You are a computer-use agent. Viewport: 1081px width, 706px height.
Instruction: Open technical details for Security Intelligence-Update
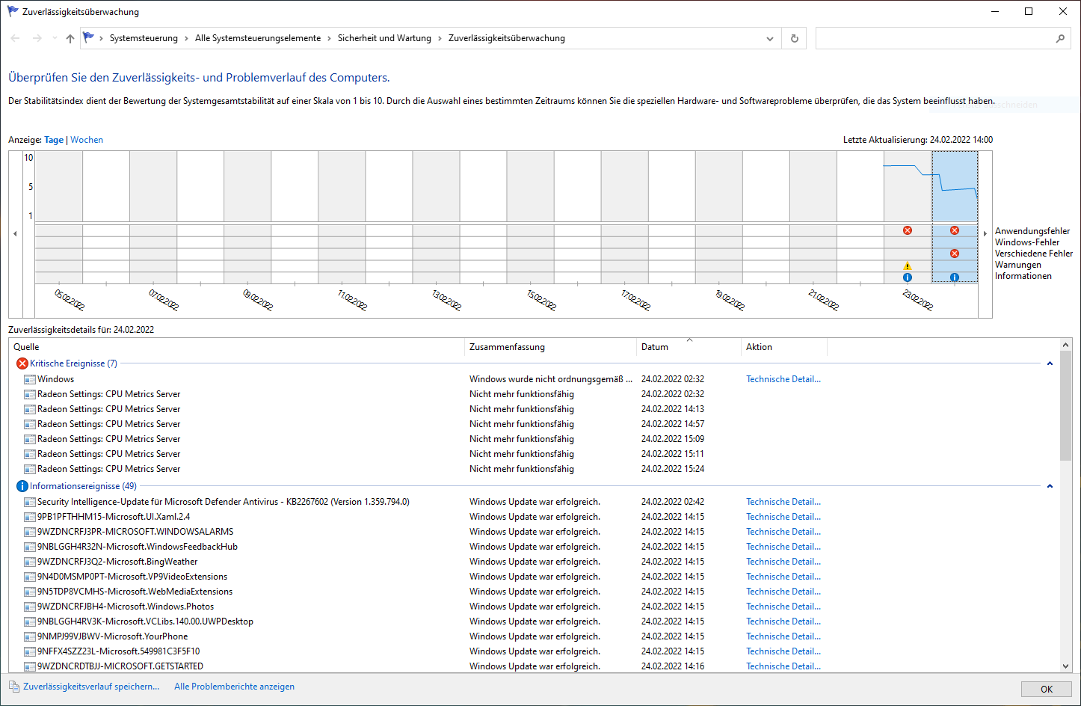(783, 502)
